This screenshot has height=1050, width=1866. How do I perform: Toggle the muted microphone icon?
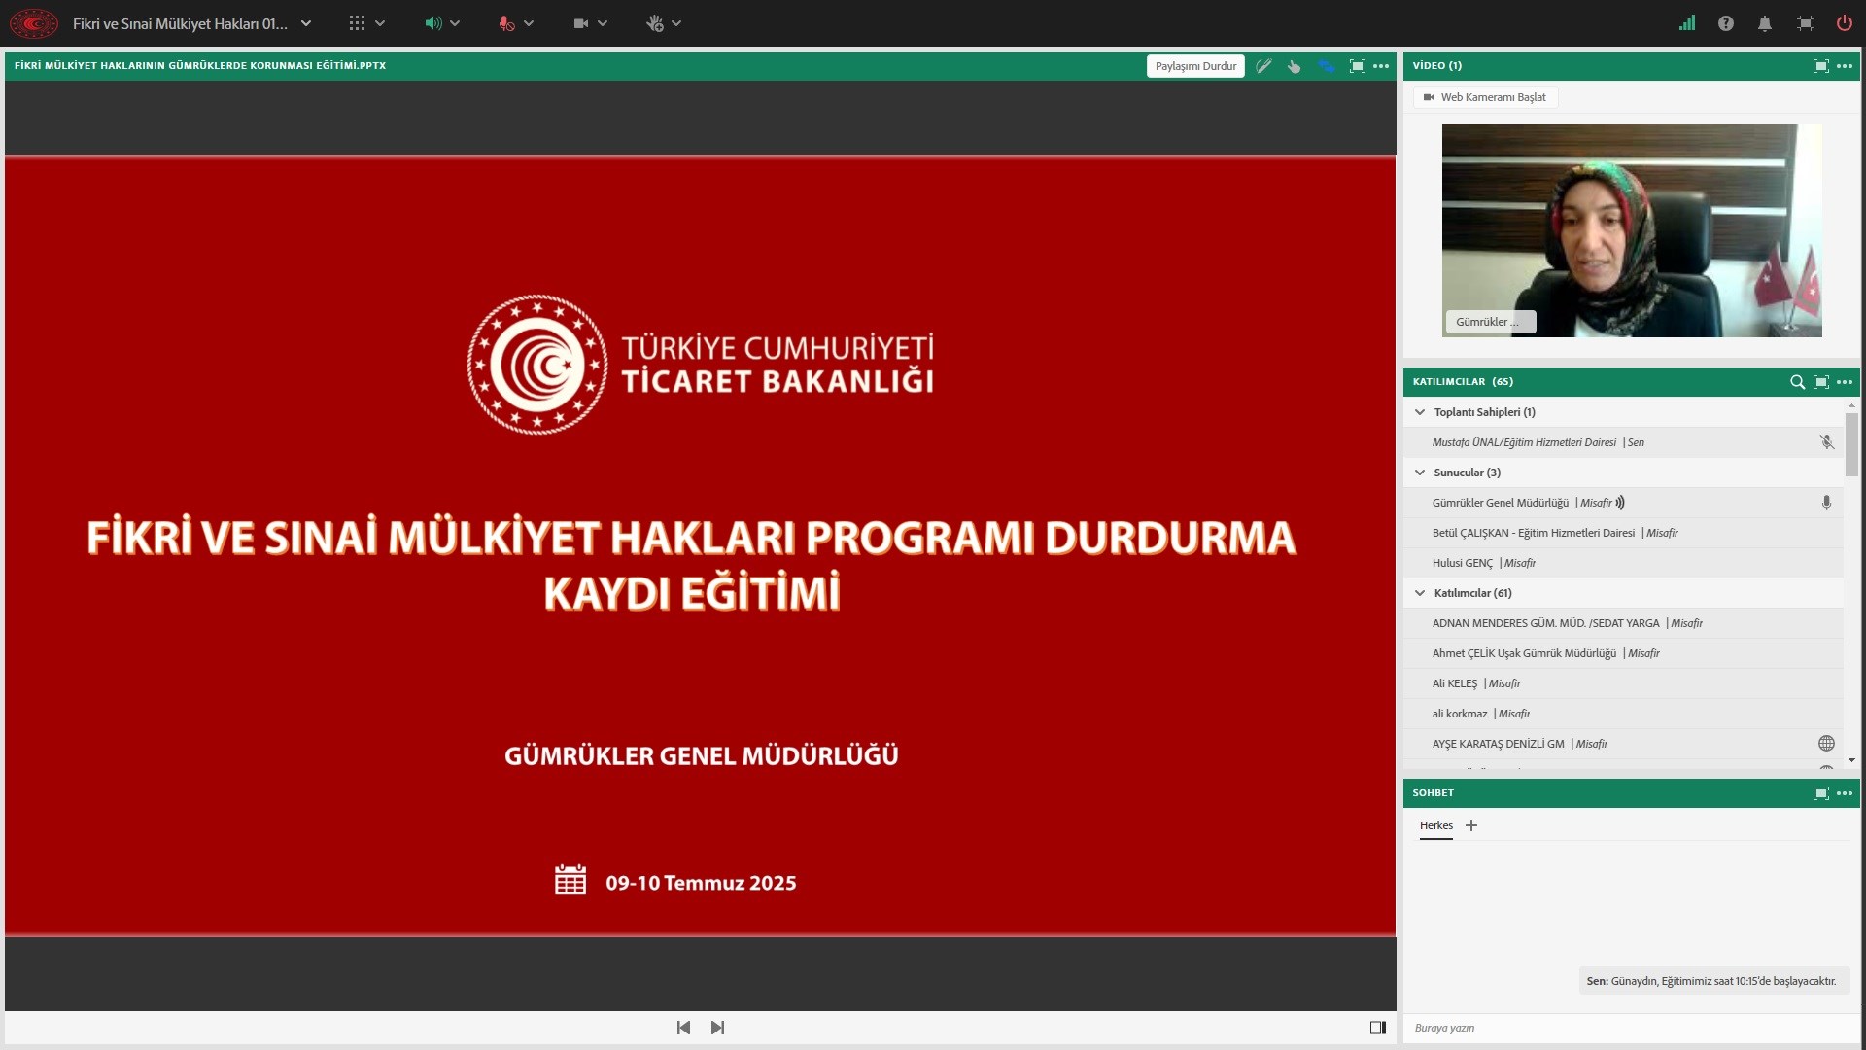coord(506,23)
